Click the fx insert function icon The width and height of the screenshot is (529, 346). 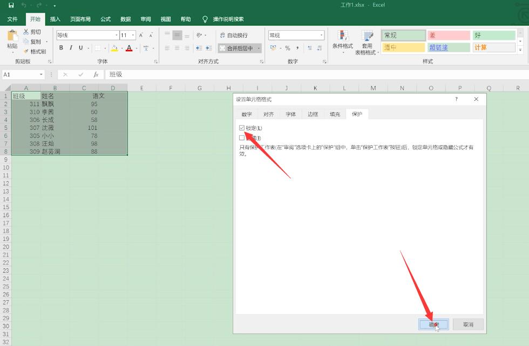[x=96, y=74]
